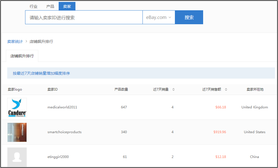Focus the seller ID search field

point(84,17)
